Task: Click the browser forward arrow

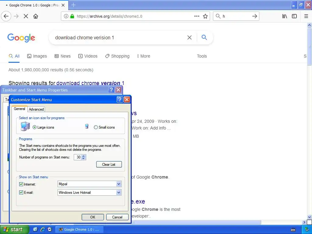Action: point(16,16)
